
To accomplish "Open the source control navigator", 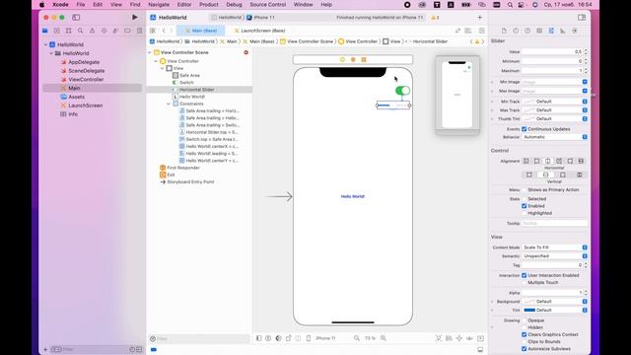I will (x=57, y=31).
